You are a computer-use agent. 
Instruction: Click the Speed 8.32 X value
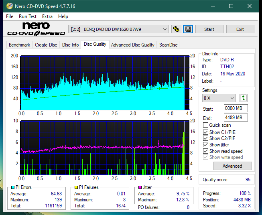tap(244, 206)
